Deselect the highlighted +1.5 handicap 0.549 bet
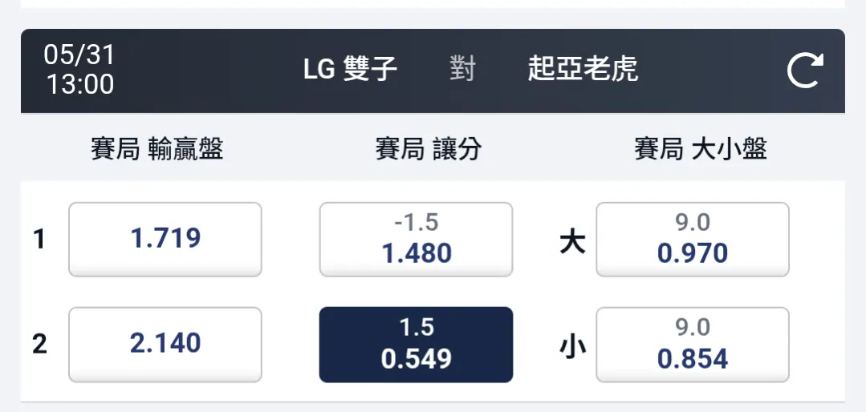866x412 pixels. [416, 344]
